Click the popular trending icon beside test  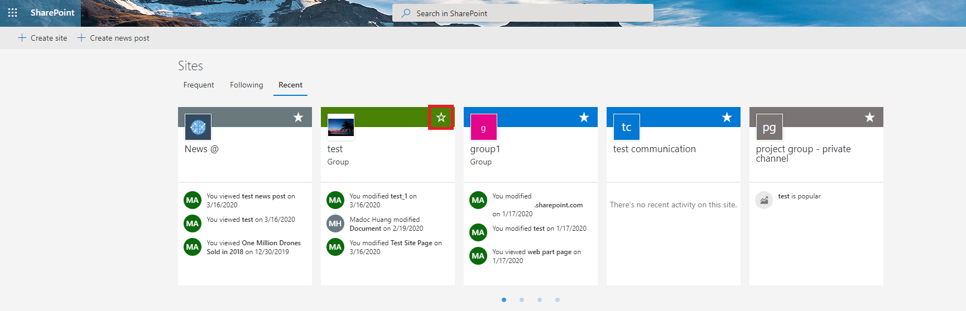[x=764, y=200]
